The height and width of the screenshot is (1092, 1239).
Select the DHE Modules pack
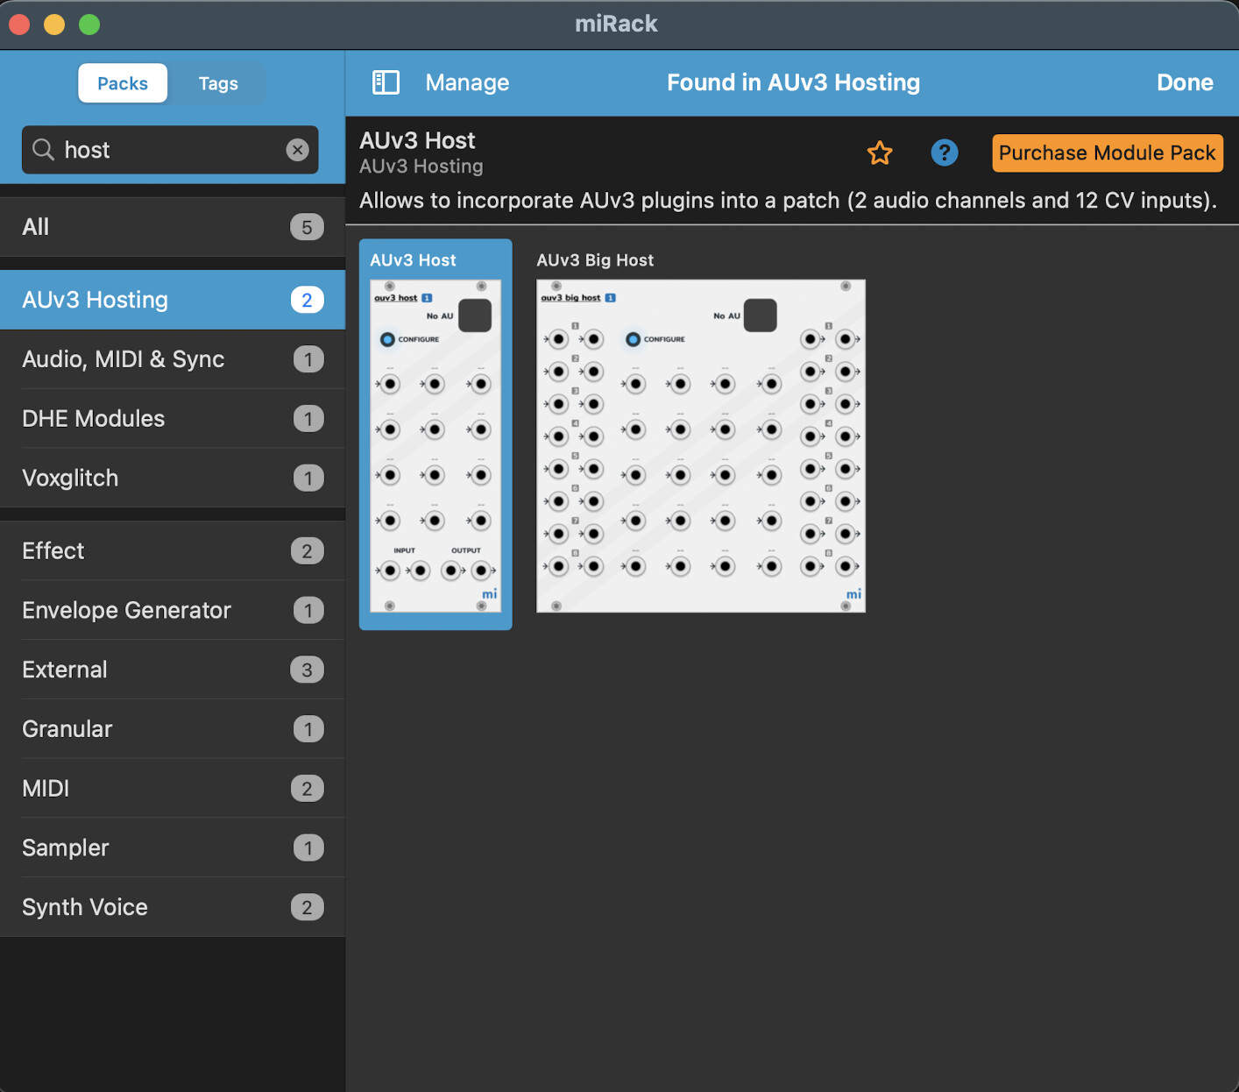point(173,419)
